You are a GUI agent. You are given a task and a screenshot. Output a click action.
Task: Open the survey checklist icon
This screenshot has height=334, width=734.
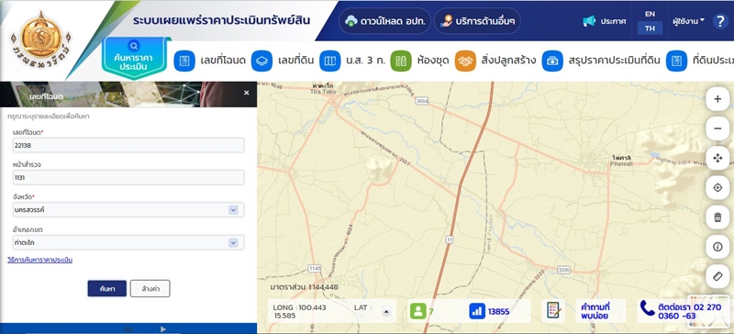(x=554, y=311)
